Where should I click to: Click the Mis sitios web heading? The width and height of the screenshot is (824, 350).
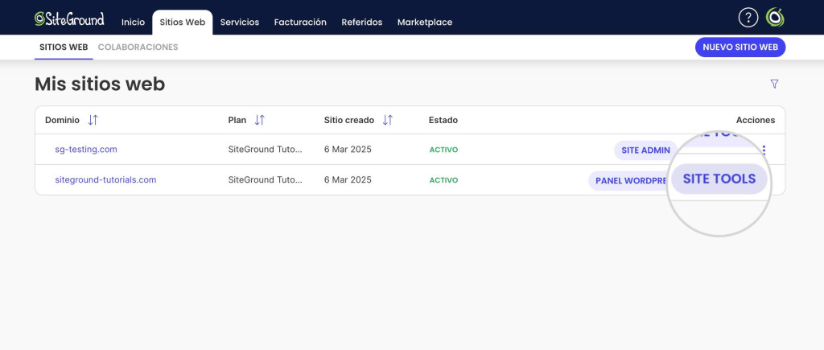coord(100,84)
